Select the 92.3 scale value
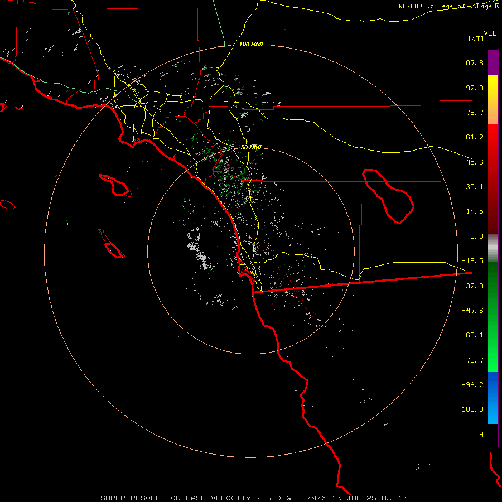This screenshot has height=502, width=502. pos(475,88)
